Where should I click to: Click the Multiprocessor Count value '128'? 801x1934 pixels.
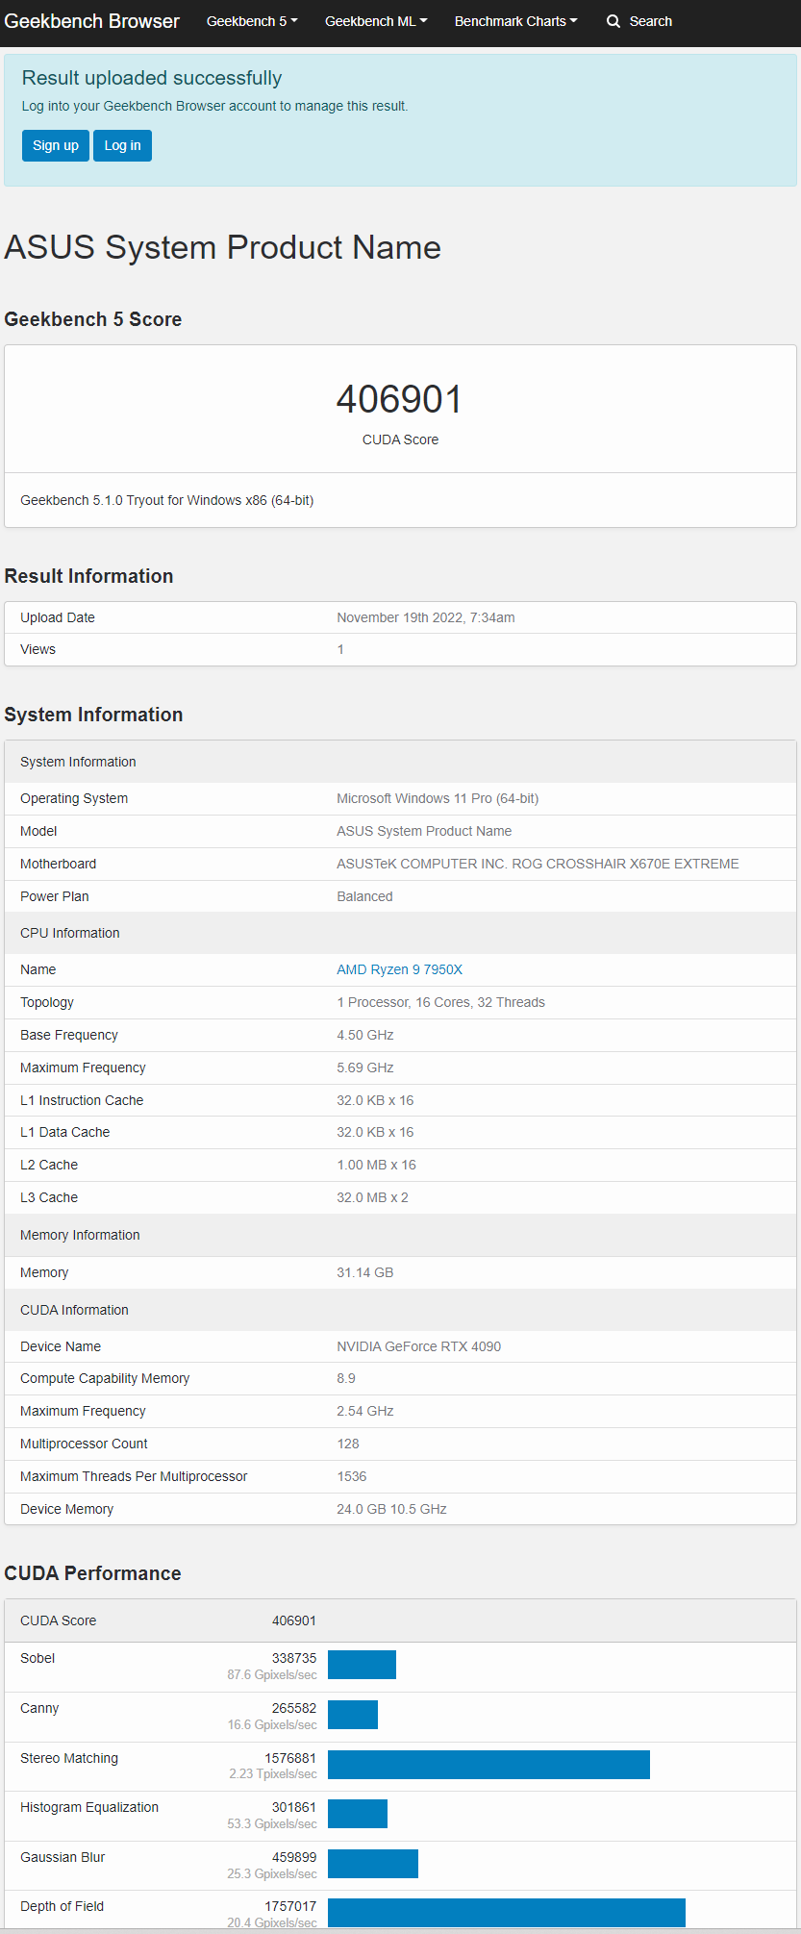(x=348, y=1444)
